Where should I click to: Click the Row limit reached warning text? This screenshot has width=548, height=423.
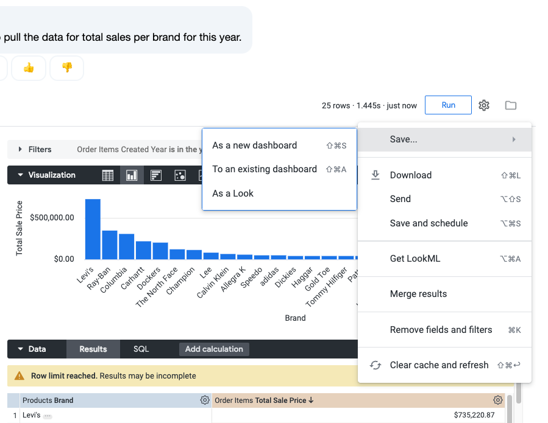113,376
